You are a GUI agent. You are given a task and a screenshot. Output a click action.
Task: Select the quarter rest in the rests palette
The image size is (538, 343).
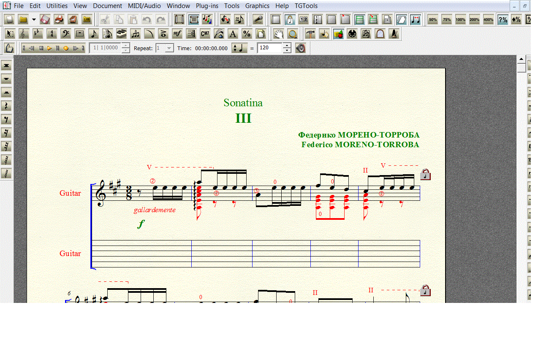(x=6, y=105)
